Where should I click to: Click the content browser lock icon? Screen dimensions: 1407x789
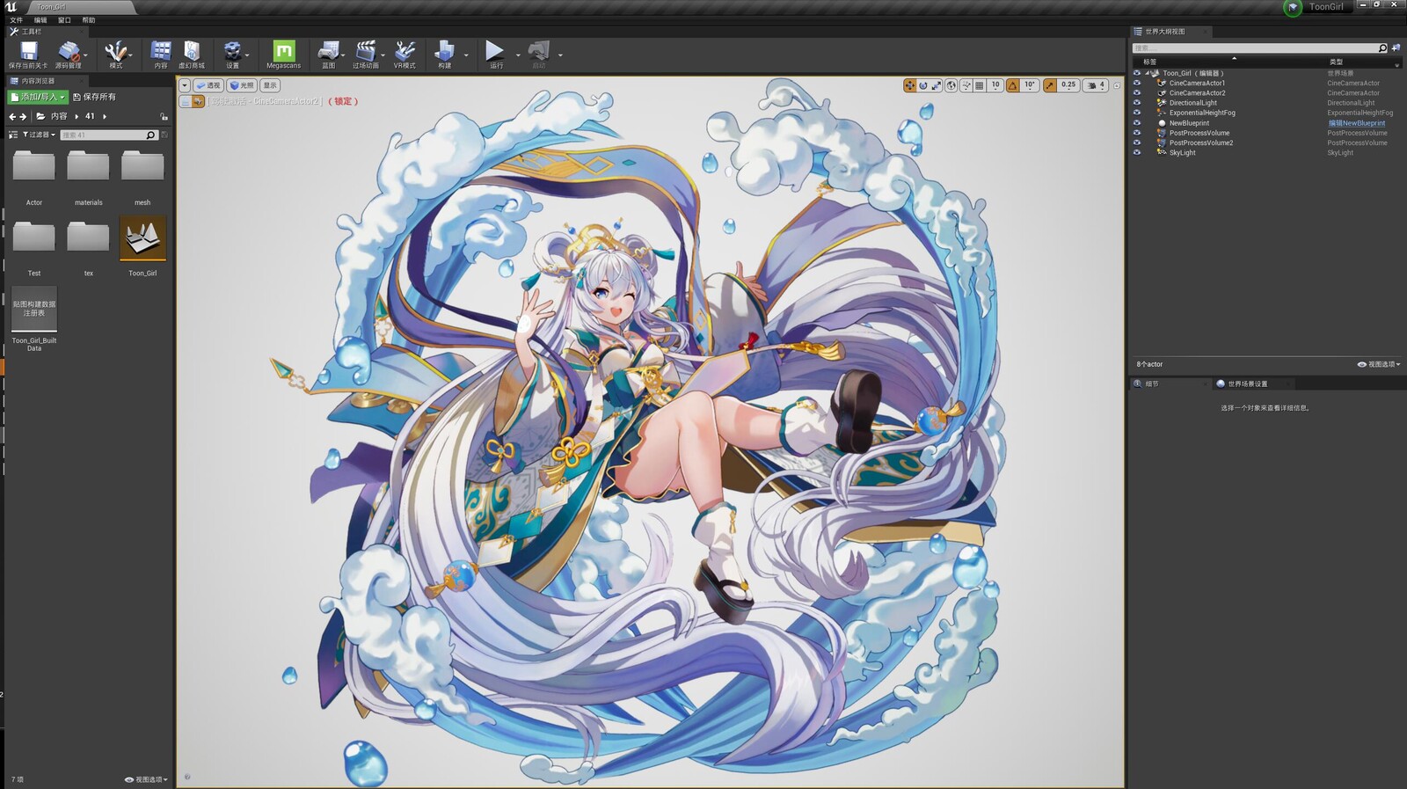pos(164,116)
